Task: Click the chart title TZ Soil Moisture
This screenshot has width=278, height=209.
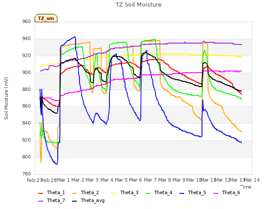Action: pyautogui.click(x=139, y=5)
